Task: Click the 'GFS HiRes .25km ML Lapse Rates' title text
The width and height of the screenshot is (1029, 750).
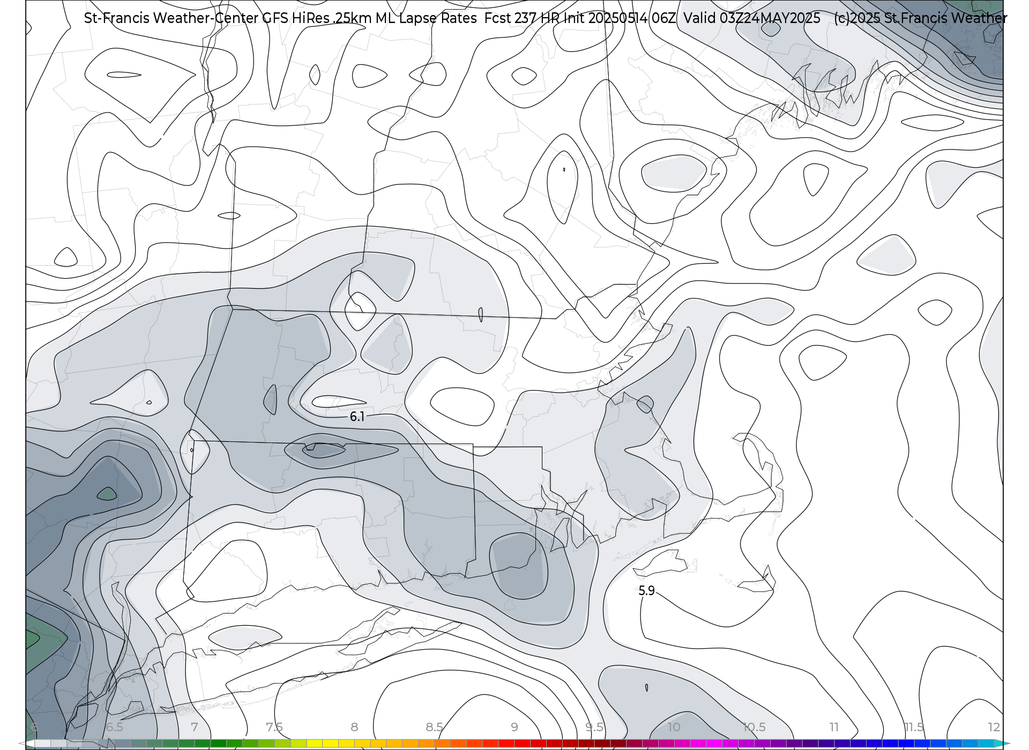Action: (x=369, y=18)
